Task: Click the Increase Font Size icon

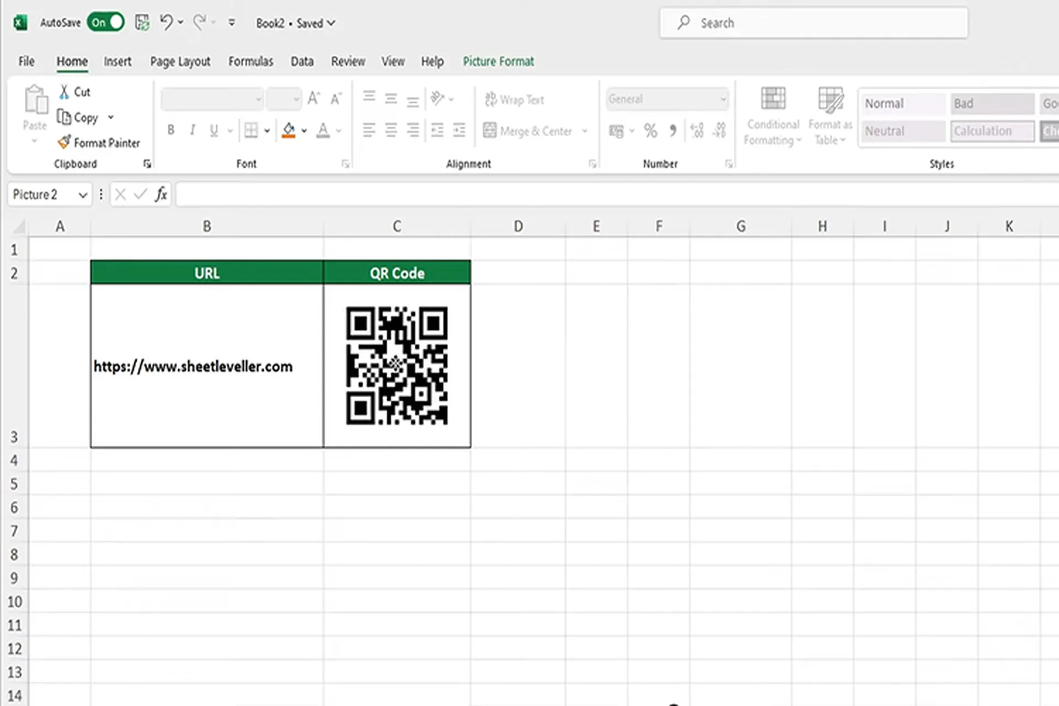Action: click(313, 98)
